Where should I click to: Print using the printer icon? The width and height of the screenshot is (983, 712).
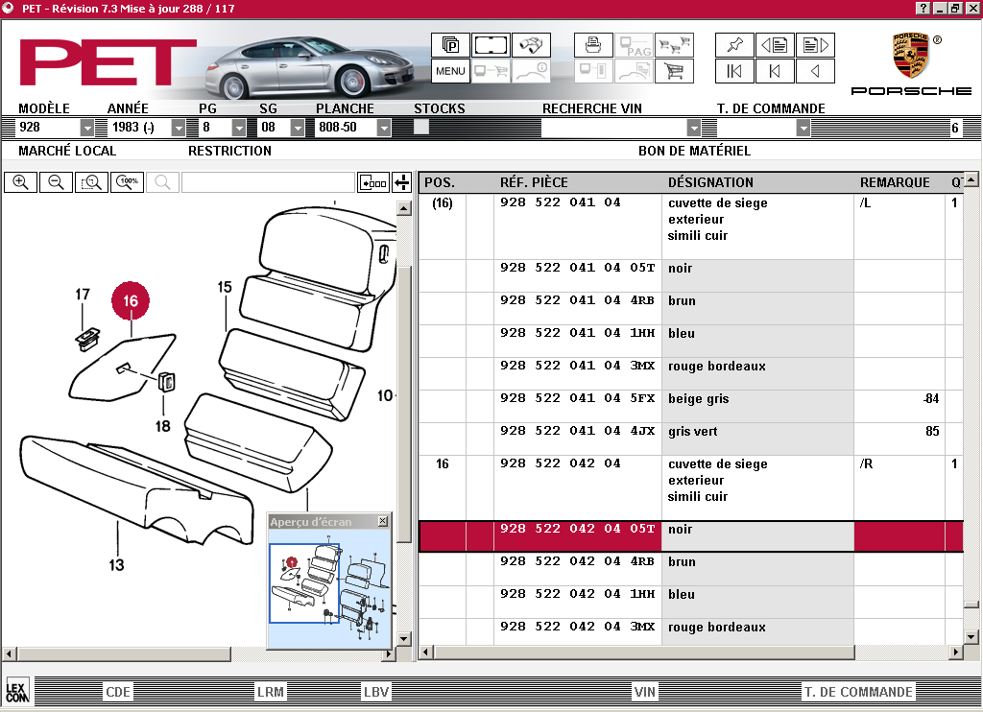tap(593, 45)
